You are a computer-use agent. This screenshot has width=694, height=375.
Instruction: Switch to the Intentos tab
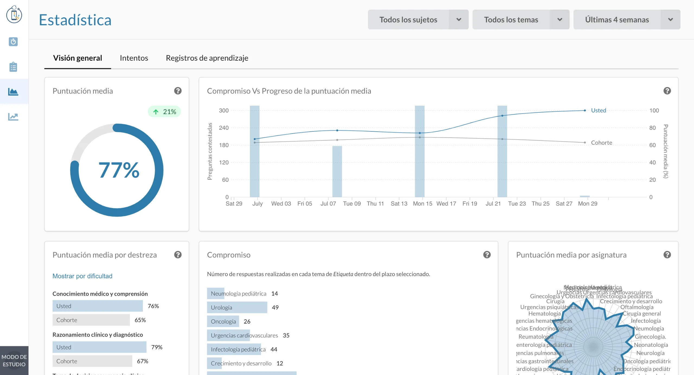click(134, 58)
